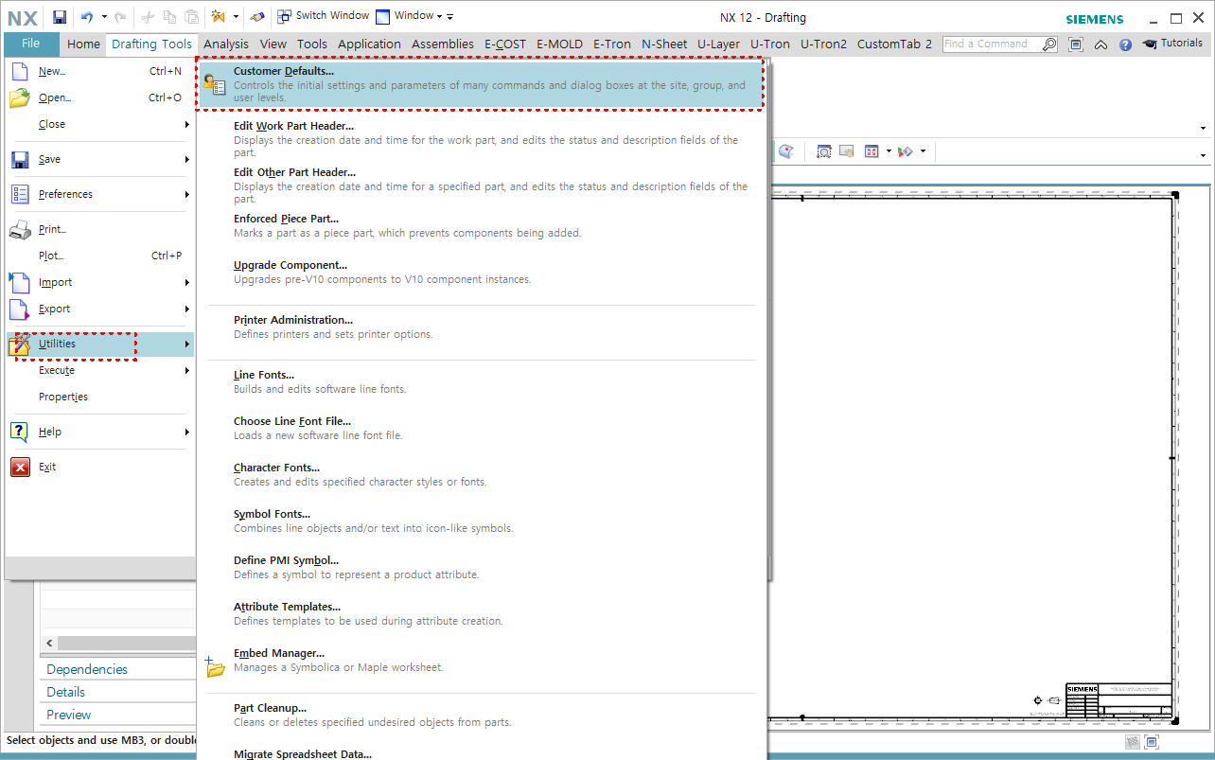Select Enforced Piece Part...
1215x760 pixels.
point(480,225)
